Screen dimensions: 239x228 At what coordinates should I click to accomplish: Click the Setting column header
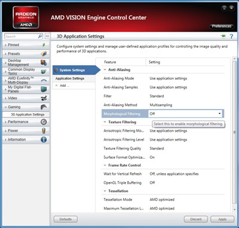point(154,62)
